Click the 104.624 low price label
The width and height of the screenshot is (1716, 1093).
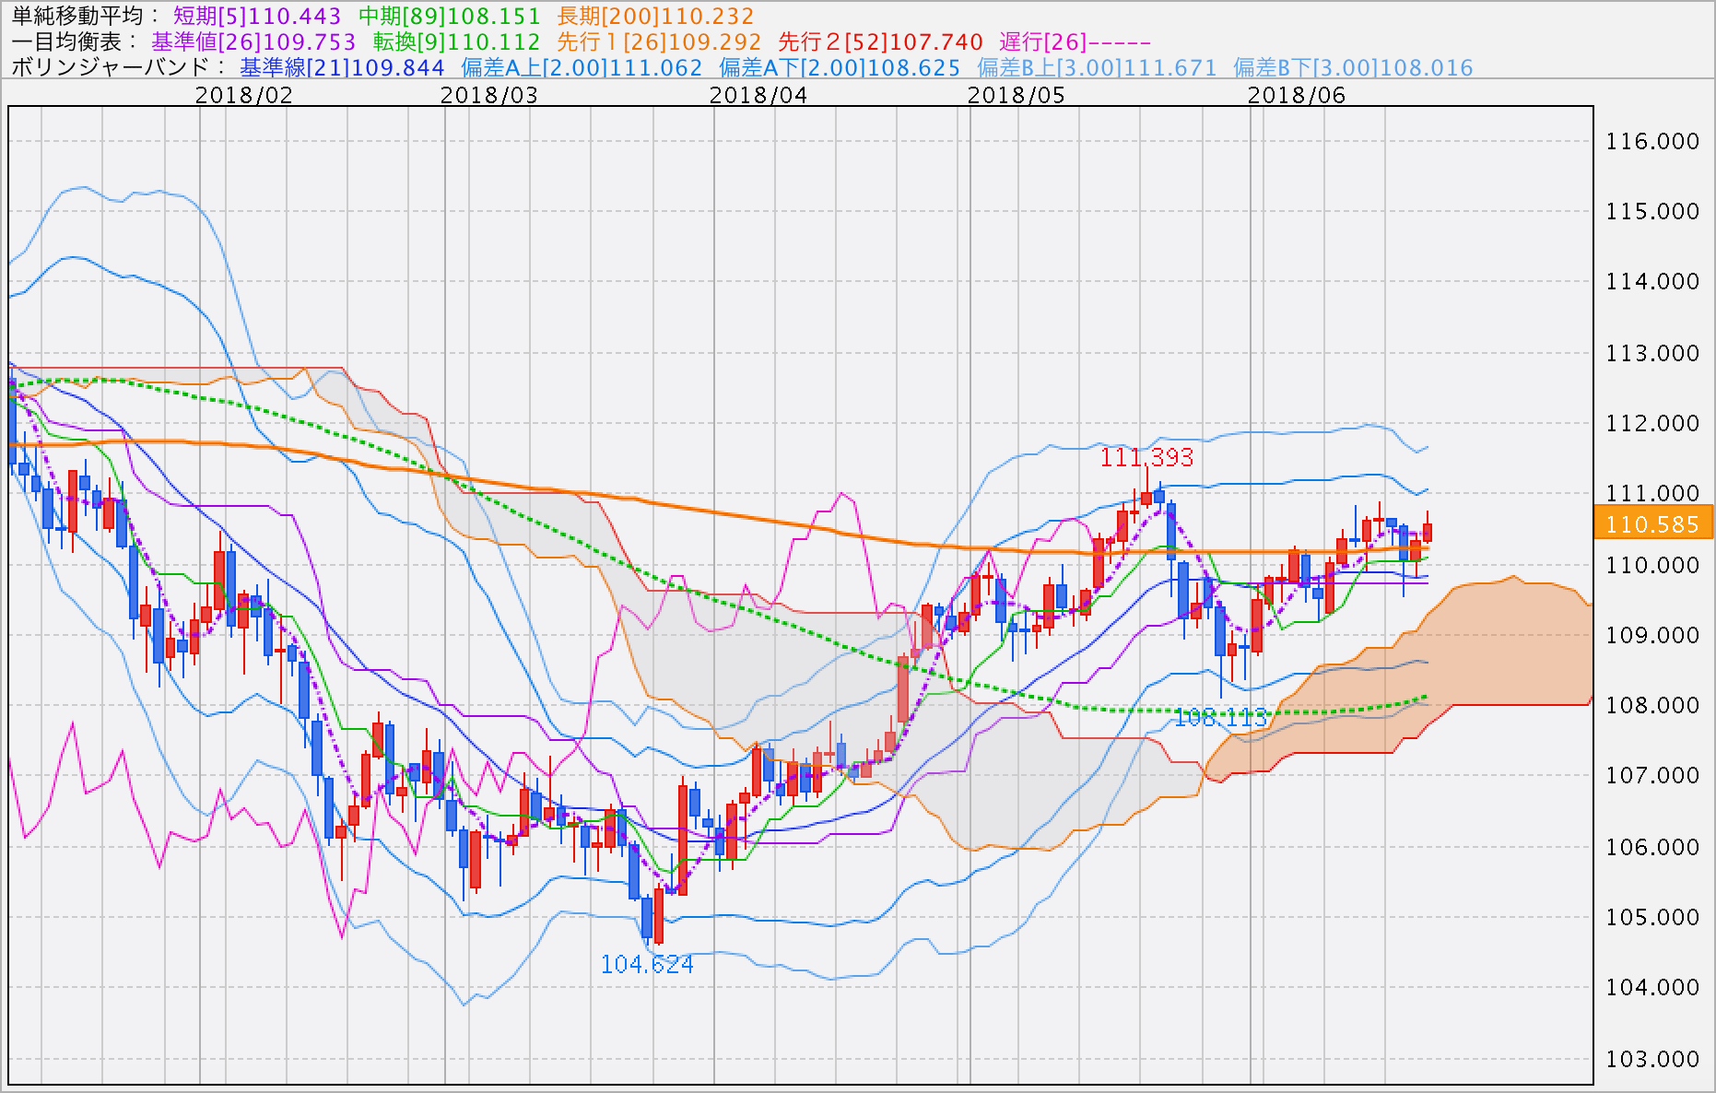tap(647, 964)
